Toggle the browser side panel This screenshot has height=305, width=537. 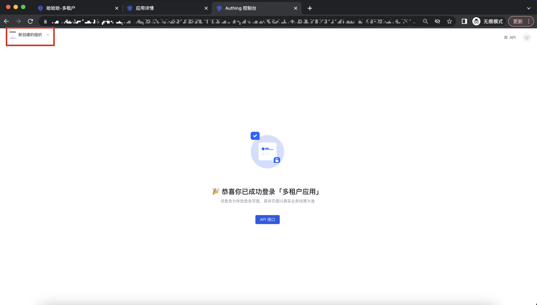(464, 21)
